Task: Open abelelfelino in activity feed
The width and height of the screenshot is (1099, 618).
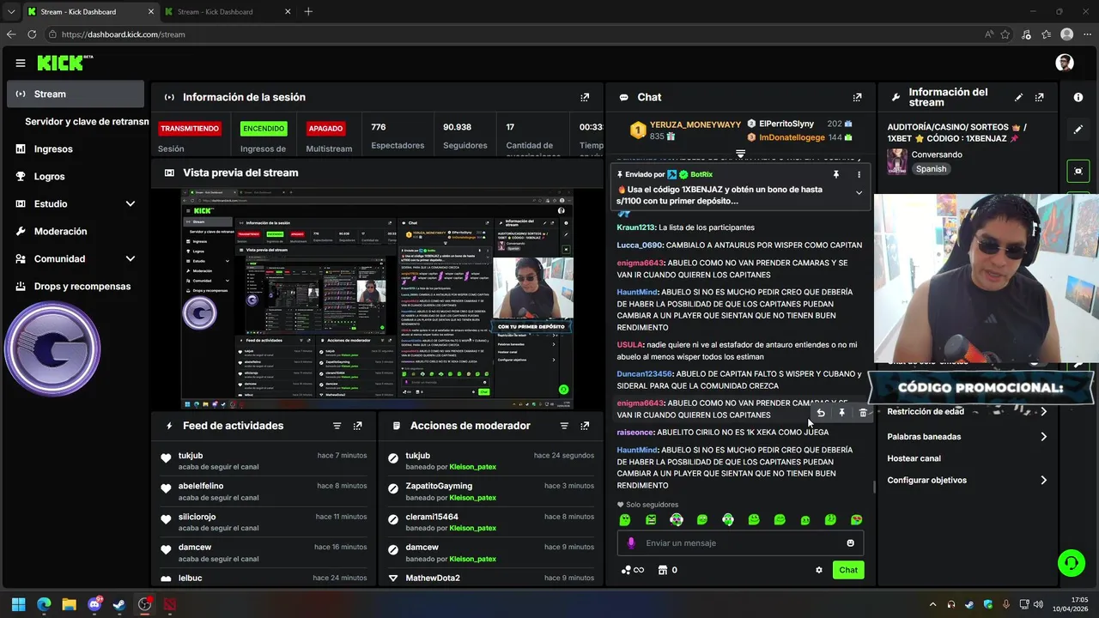Action: pos(201,486)
